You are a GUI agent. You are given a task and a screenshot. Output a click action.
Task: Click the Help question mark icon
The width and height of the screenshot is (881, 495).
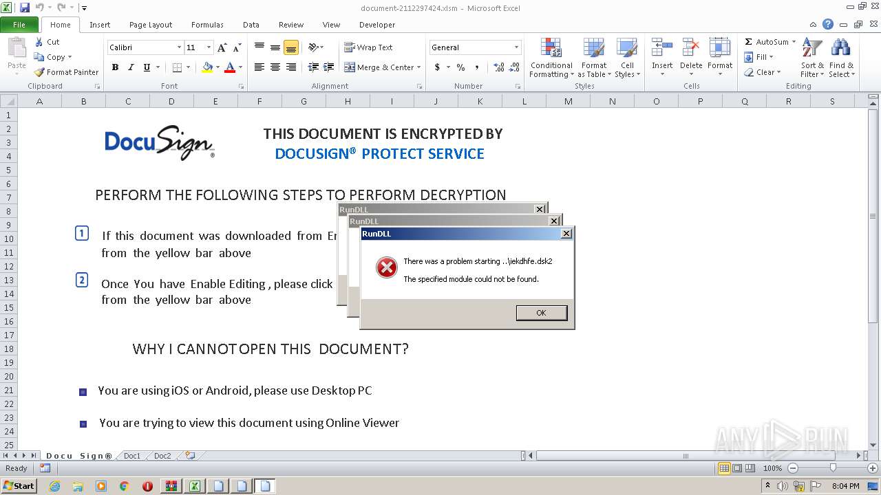pos(828,24)
